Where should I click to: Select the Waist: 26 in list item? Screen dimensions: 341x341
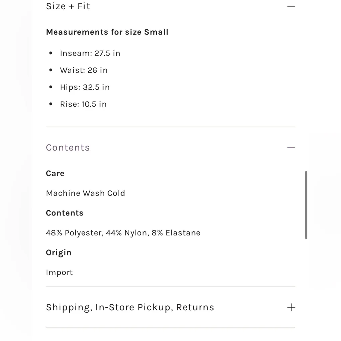pos(84,70)
